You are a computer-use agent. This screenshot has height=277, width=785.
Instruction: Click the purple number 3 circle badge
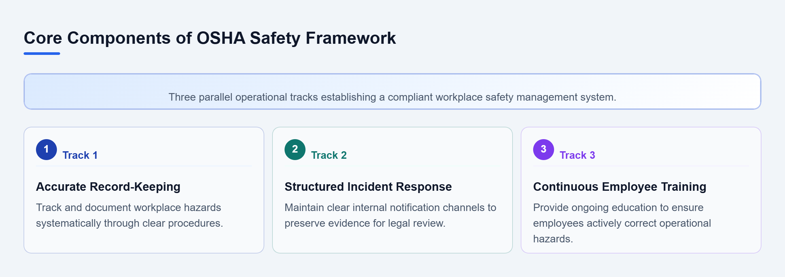pyautogui.click(x=544, y=150)
